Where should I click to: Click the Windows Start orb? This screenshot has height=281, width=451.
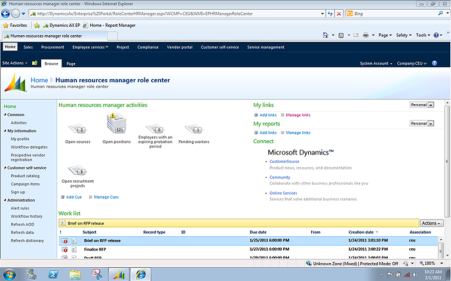(x=9, y=274)
